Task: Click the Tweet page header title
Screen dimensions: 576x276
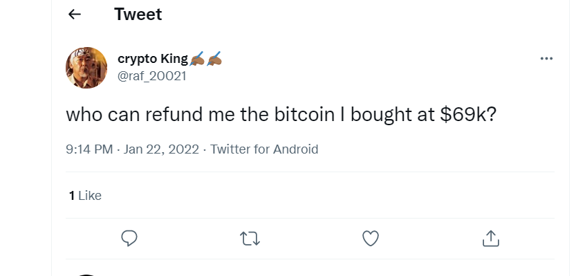Action: click(x=138, y=15)
